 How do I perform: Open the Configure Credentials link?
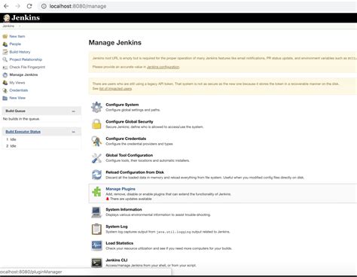[126, 138]
